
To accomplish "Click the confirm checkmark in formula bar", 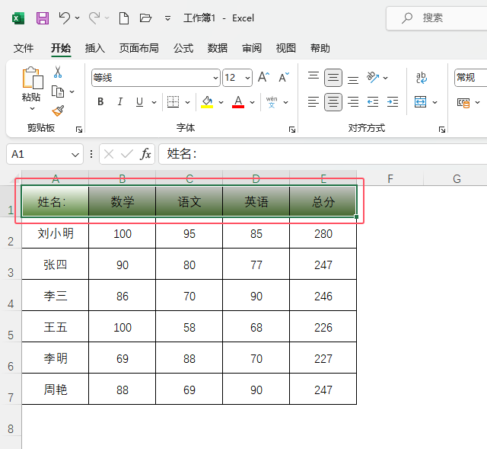I will pyautogui.click(x=127, y=154).
